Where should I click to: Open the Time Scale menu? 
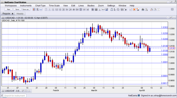click(x=54, y=6)
